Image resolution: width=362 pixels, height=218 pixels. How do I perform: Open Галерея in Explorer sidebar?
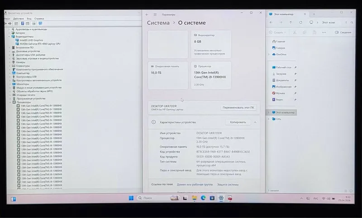[279, 48]
